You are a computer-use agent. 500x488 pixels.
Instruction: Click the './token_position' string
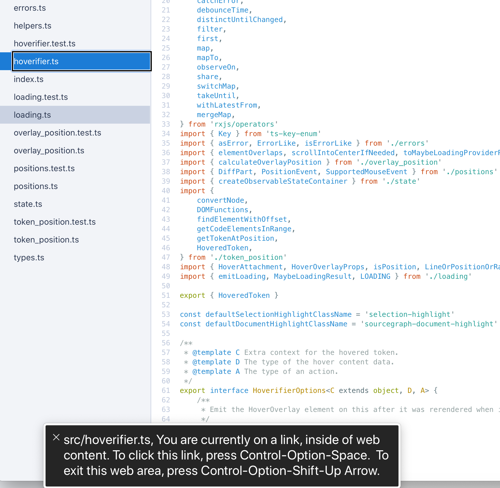[249, 257]
